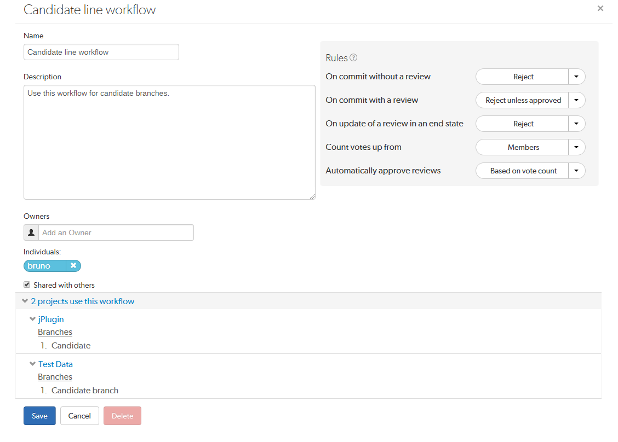Click the 2 projects use this workflow link
618x442 pixels.
point(83,301)
